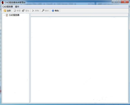Image resolution: width=130 pixels, height=105 pixels.
Task: Click the 帮助 text label in toolbar
Action: [x=57, y=11]
